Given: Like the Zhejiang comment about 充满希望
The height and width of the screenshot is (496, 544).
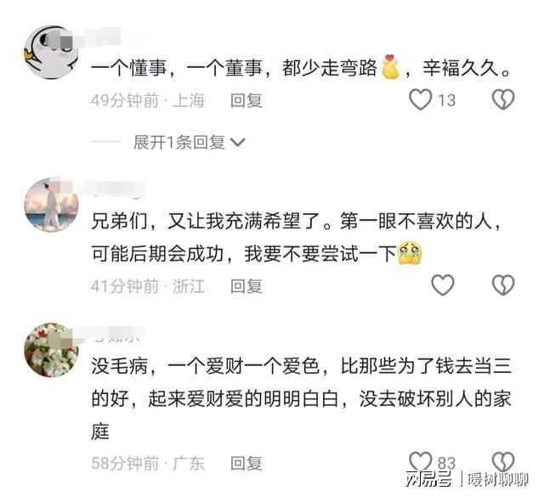Looking at the screenshot, I should click(442, 285).
